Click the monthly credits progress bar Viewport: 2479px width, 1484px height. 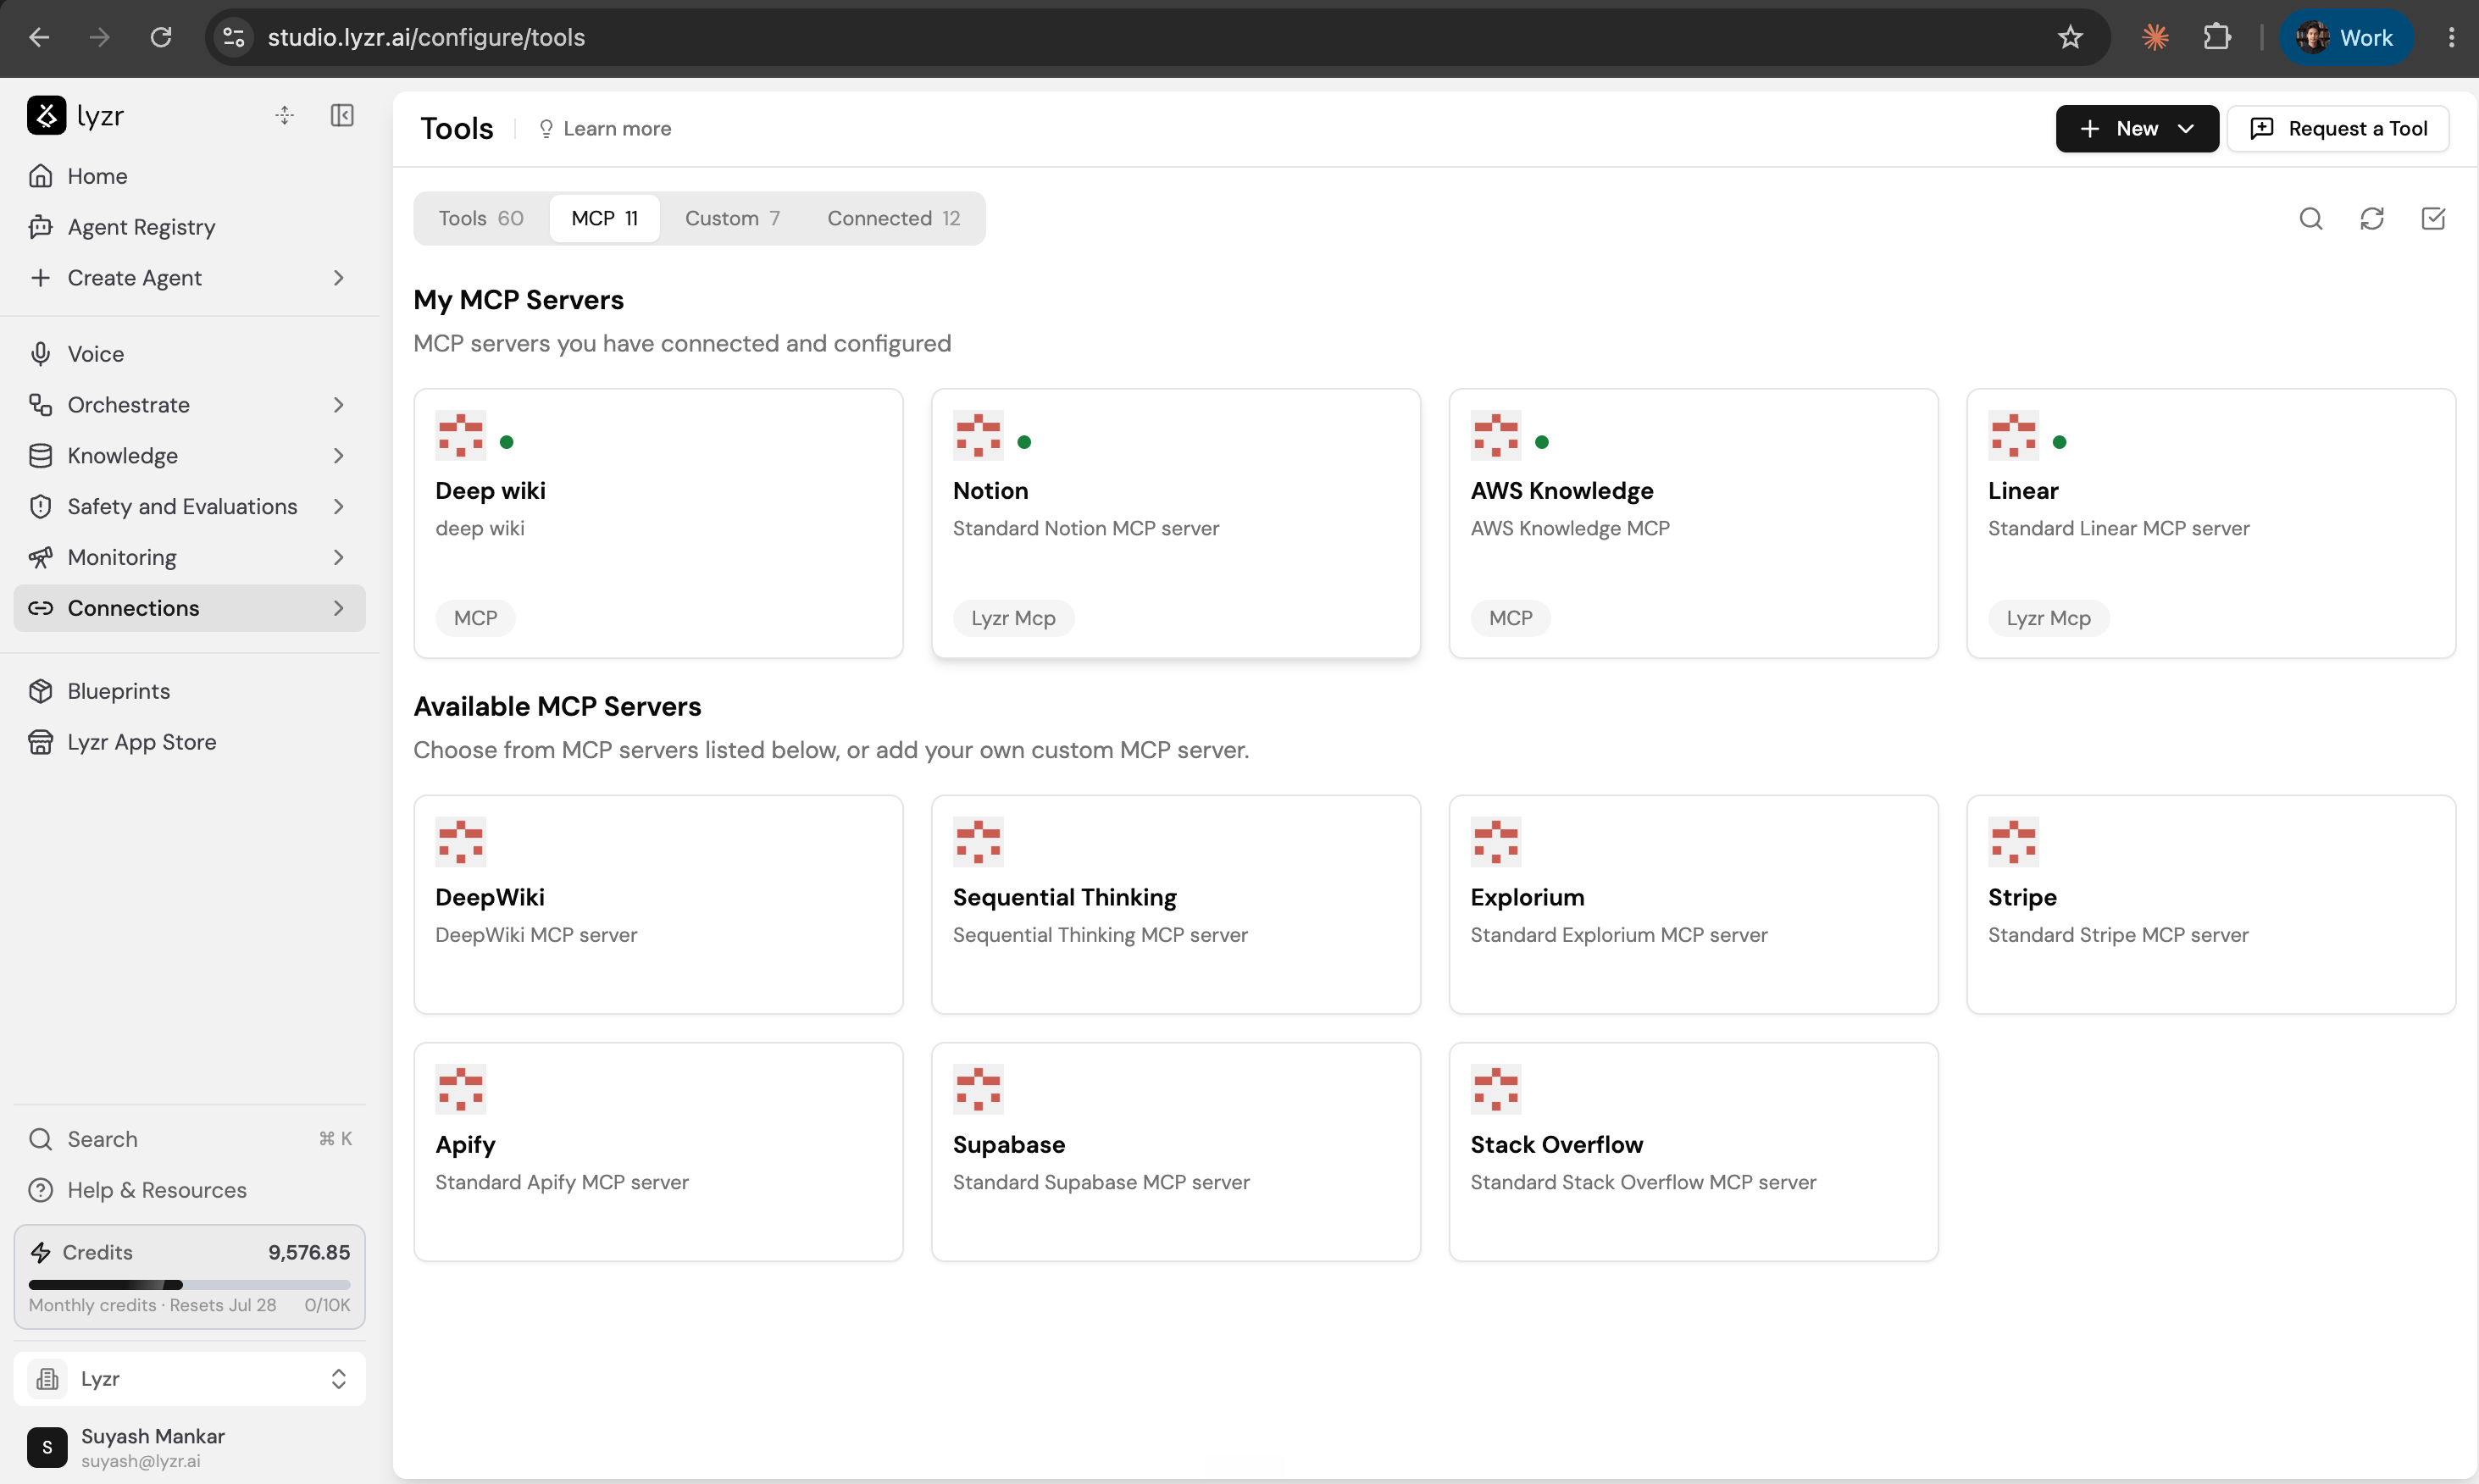pos(189,1284)
